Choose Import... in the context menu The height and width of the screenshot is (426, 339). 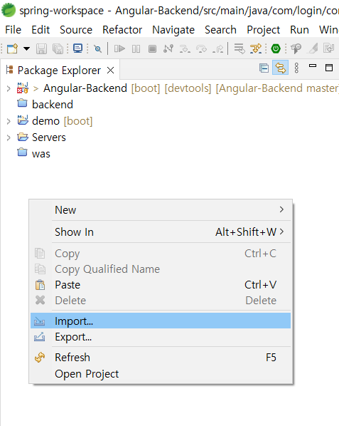coord(161,321)
